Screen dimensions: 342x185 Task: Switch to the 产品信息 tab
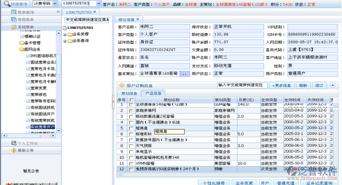tap(153, 93)
